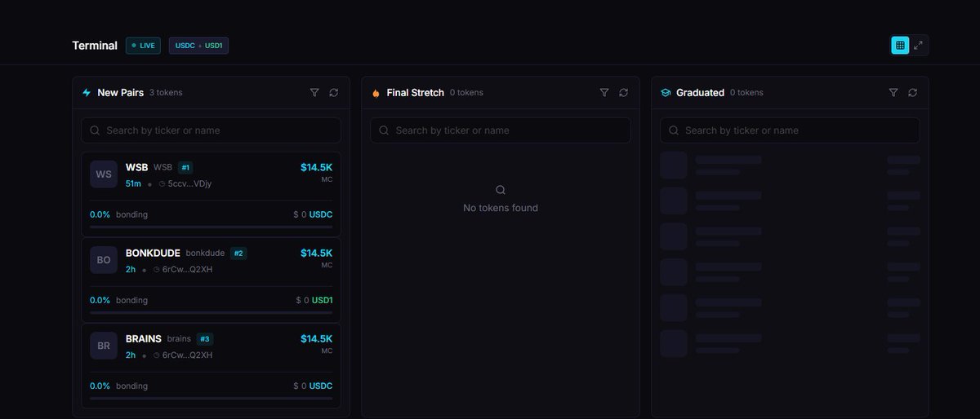
Task: Click WSB 0.0% bonding label
Action: tap(119, 214)
